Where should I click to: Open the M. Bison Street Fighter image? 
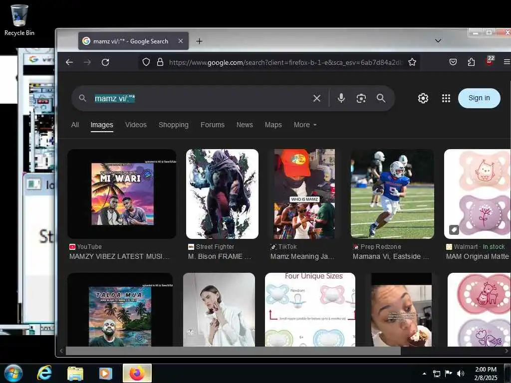(x=222, y=194)
